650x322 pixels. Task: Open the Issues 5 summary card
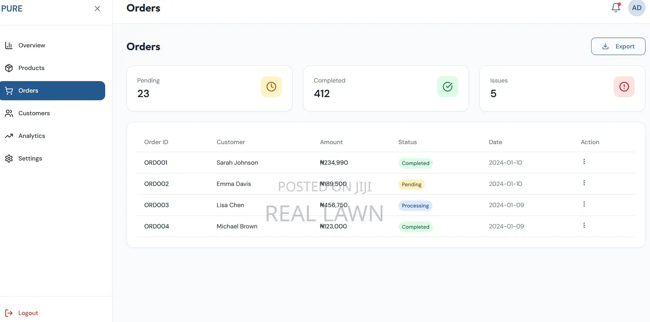coord(562,88)
